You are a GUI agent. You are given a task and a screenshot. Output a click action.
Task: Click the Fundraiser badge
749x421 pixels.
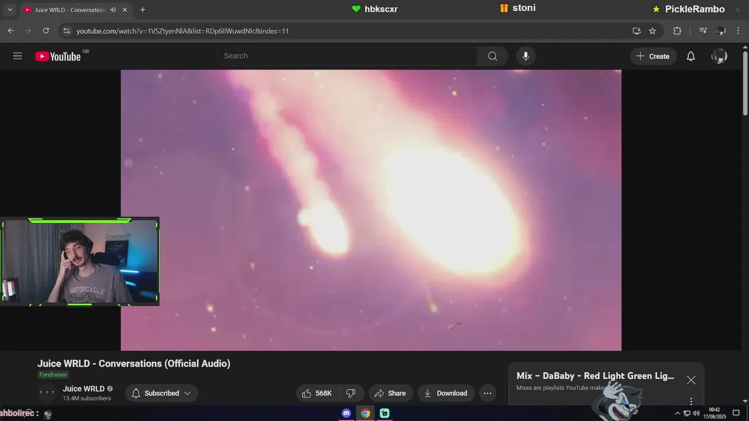pyautogui.click(x=53, y=375)
